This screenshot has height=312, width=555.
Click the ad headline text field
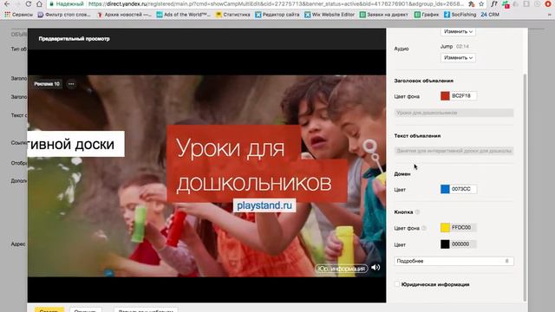[454, 113]
